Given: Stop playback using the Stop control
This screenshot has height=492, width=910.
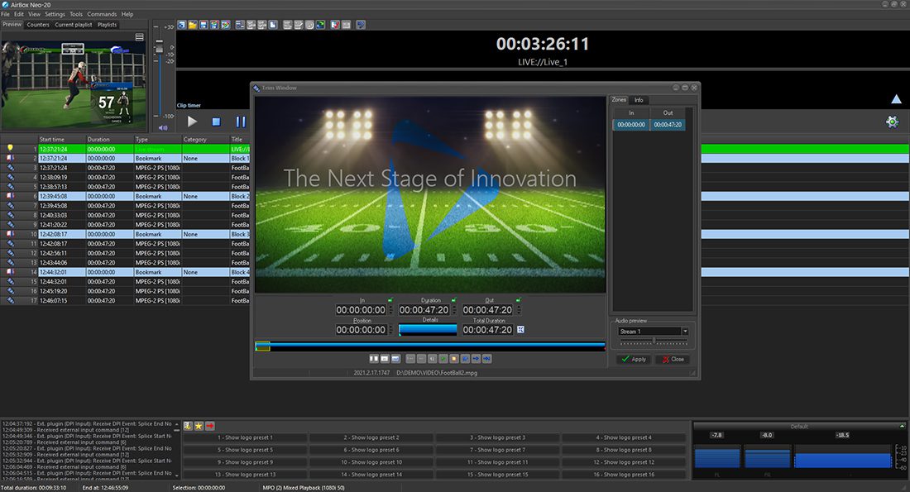Looking at the screenshot, I should click(216, 122).
